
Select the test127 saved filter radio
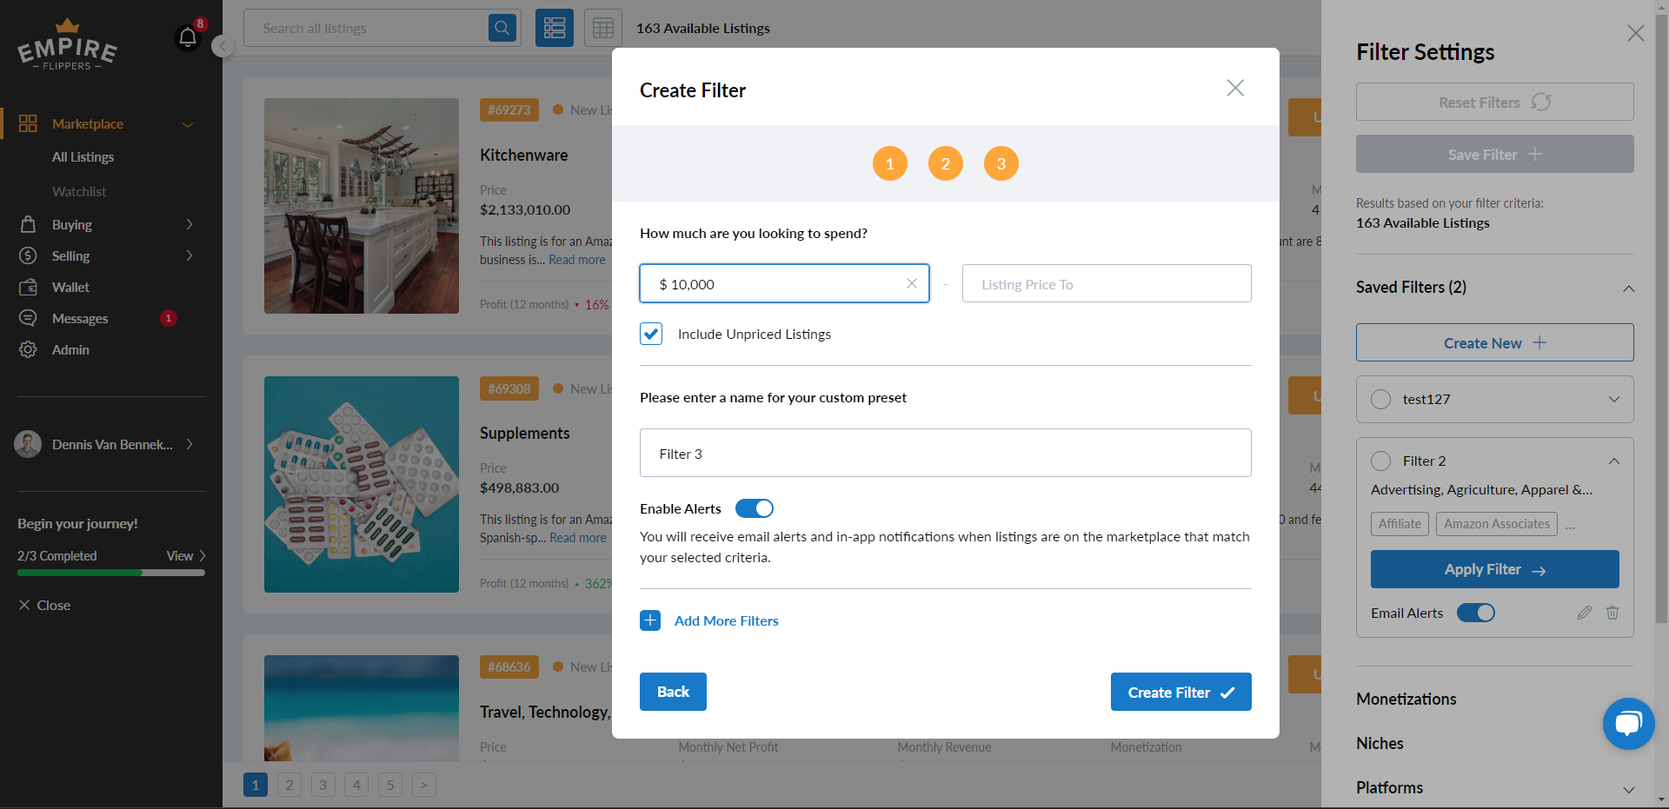point(1380,400)
